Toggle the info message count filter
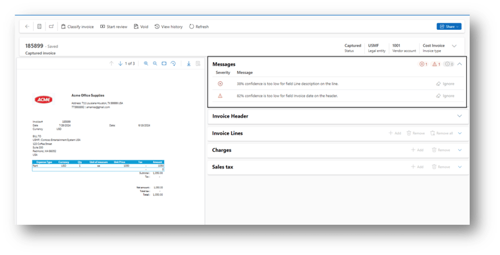Viewport: 500px width, 255px height. [x=449, y=64]
